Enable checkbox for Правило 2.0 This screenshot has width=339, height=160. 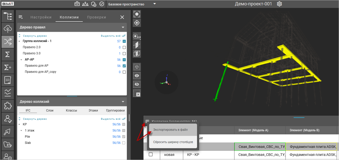click(124, 47)
